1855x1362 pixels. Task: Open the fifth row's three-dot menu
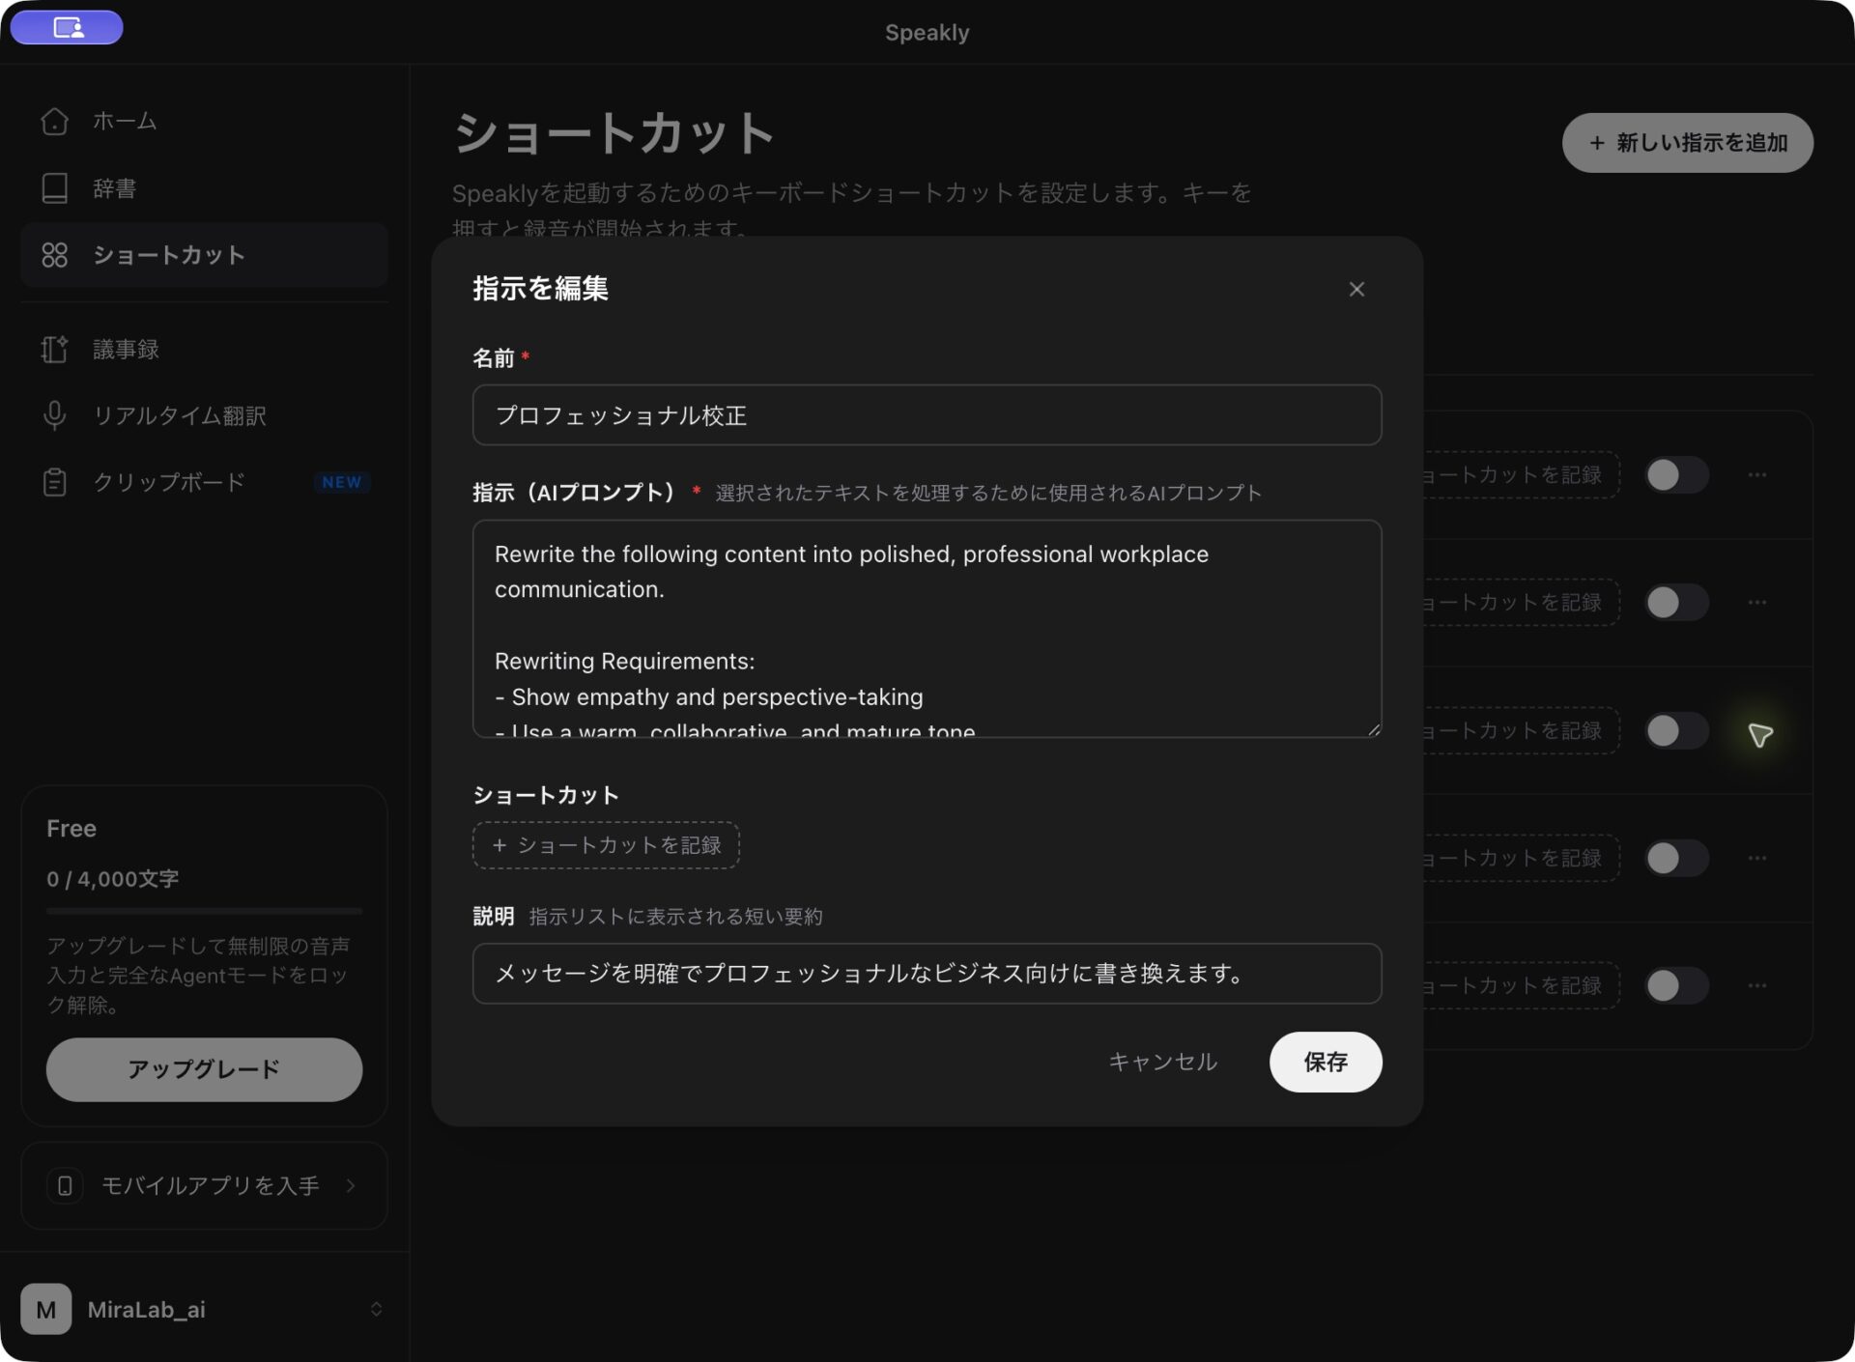[x=1757, y=986]
